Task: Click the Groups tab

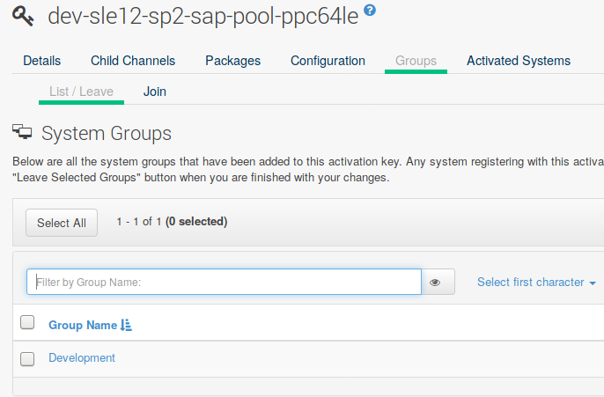Action: [x=416, y=61]
